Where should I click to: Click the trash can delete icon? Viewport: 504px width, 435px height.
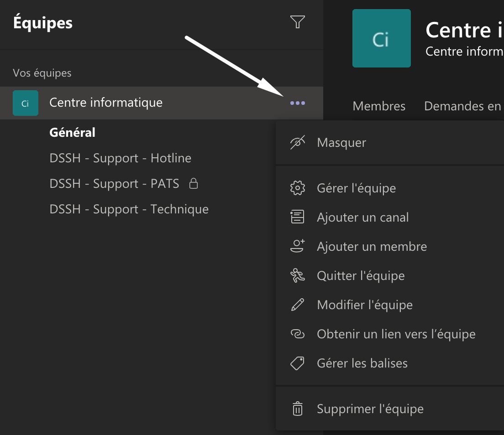tap(297, 409)
